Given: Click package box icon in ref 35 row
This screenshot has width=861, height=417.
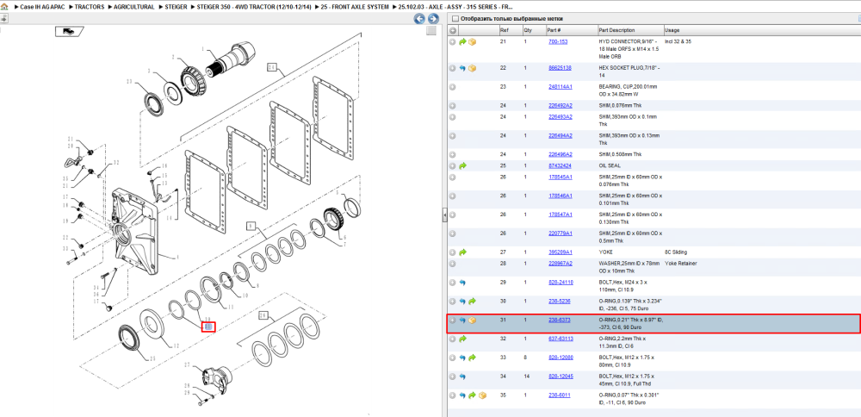Looking at the screenshot, I should tap(482, 395).
